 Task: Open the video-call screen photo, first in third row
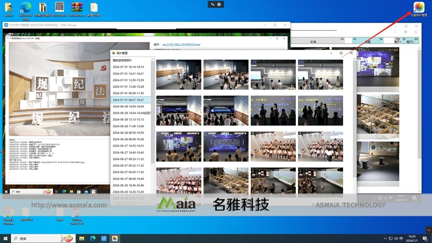(x=179, y=146)
